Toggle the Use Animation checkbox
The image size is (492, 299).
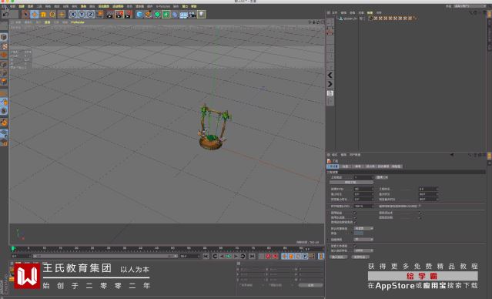355,213
